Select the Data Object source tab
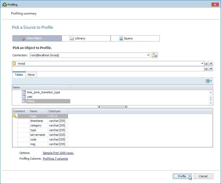This screenshot has height=184, width=221. pyautogui.click(x=37, y=38)
